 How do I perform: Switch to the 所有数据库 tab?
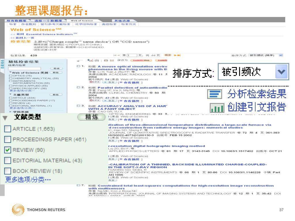(16, 21)
